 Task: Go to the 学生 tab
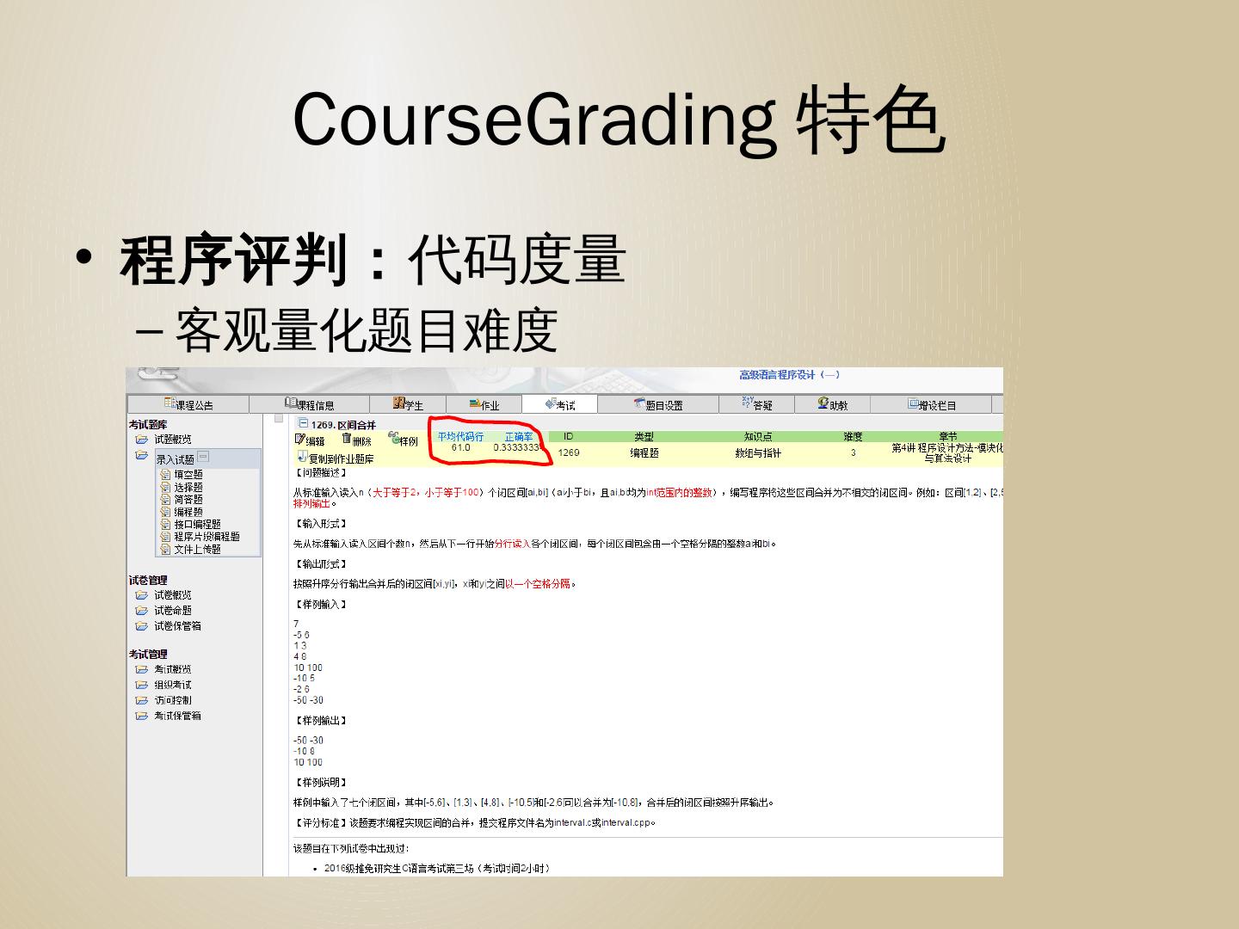tap(408, 404)
